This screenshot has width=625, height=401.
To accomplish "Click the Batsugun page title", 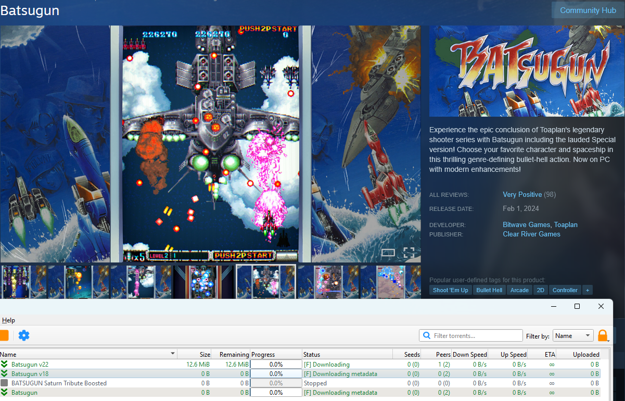I will 30,10.
